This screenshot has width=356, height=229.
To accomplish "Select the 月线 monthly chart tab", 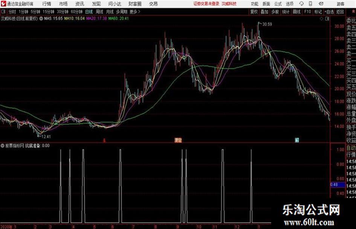I will point(110,12).
